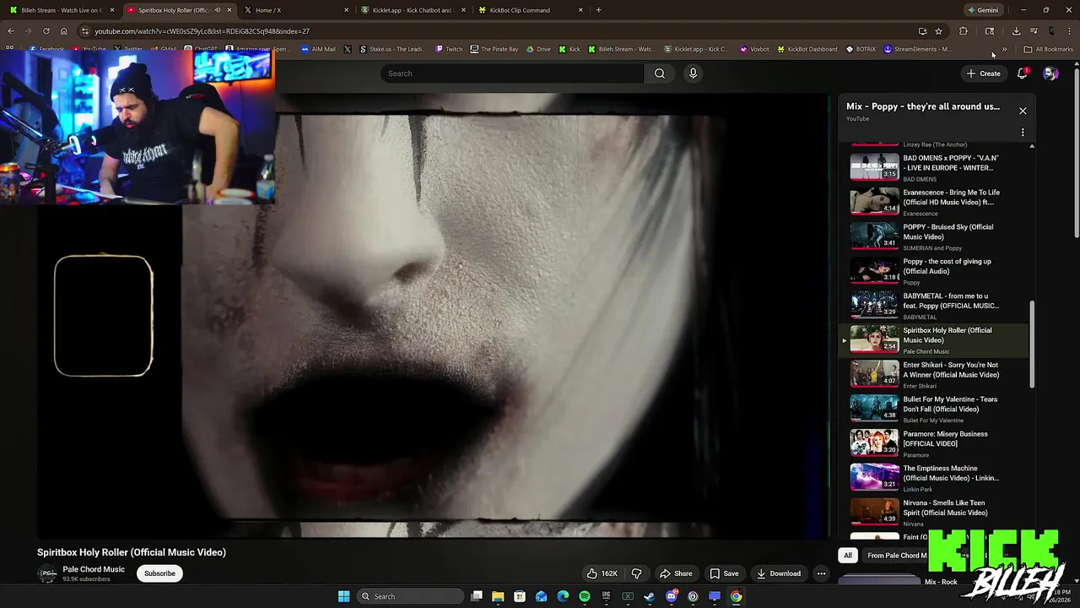
Task: Open the Chrome extensions puzzle icon
Action: coord(964,31)
